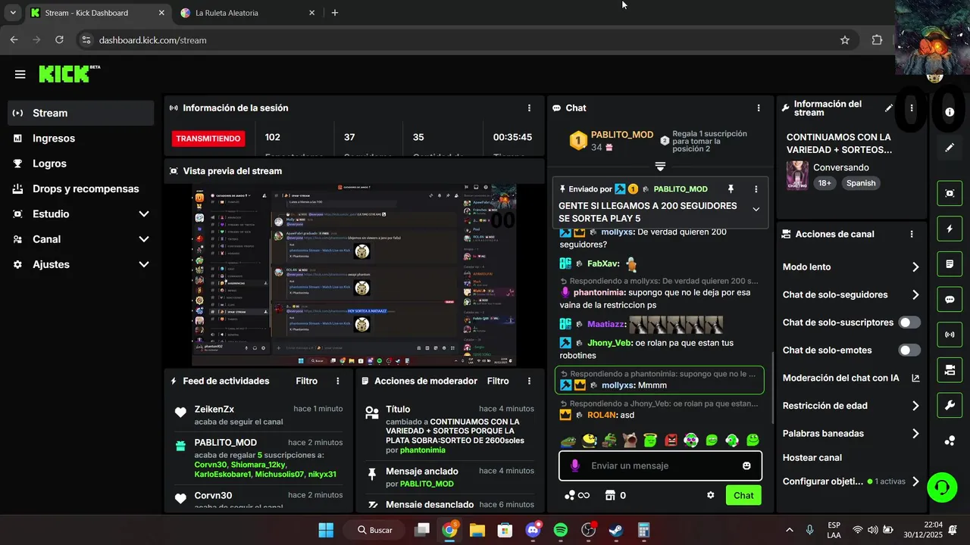The image size is (970, 545).
Task: Open the Feed de actividades Filtro
Action: pyautogui.click(x=306, y=381)
